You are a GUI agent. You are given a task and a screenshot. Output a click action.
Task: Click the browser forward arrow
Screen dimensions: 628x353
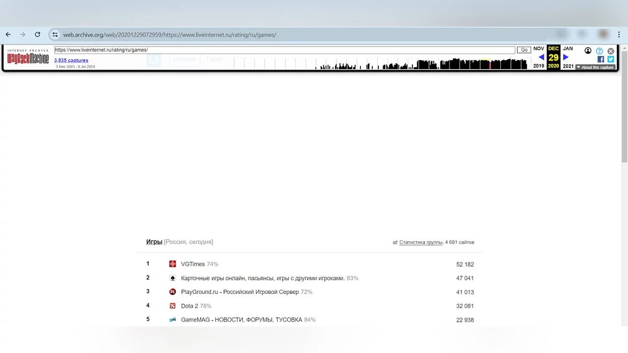point(23,35)
